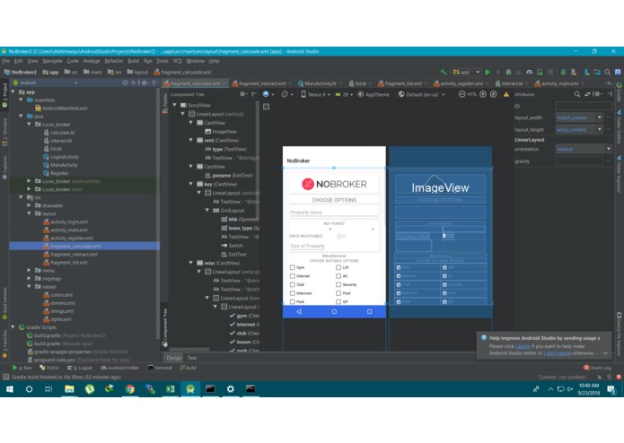Click the Windows Start button
This screenshot has height=443, width=624.
[10, 389]
